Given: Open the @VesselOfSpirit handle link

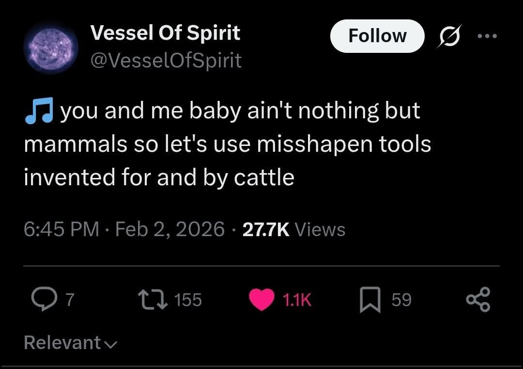Looking at the screenshot, I should [x=166, y=60].
